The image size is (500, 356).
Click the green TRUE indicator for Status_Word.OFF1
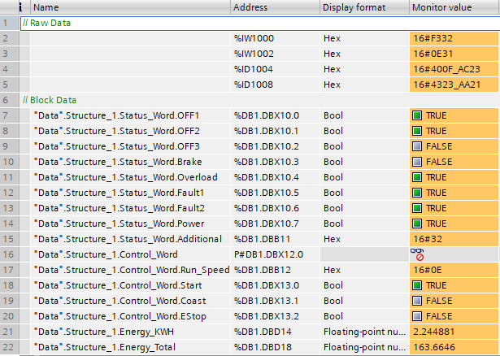coord(418,115)
